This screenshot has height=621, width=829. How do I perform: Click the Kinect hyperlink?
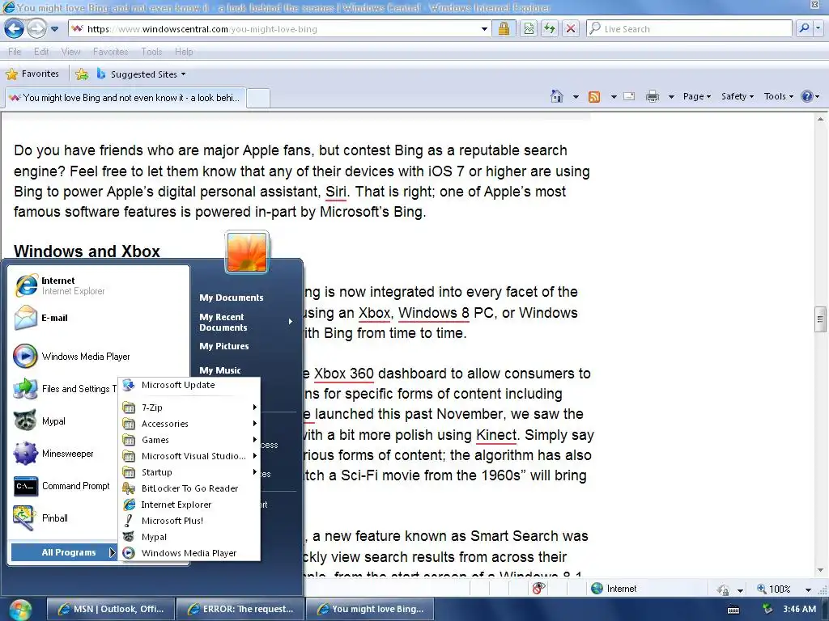coord(496,435)
